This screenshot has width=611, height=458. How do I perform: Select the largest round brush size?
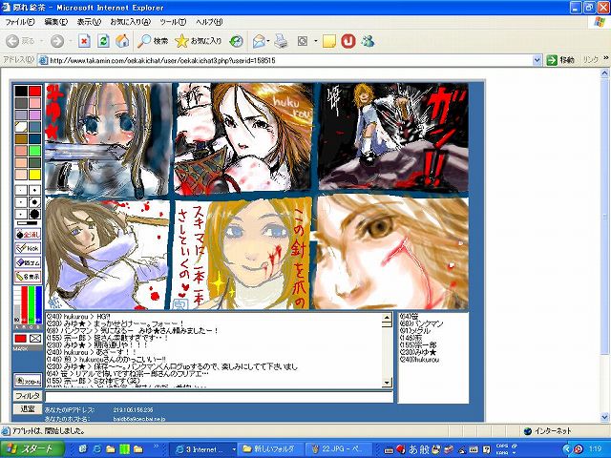click(x=34, y=214)
